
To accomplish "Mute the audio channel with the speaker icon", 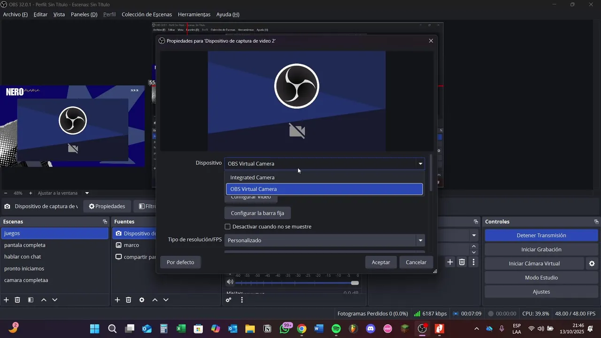I will [230, 282].
